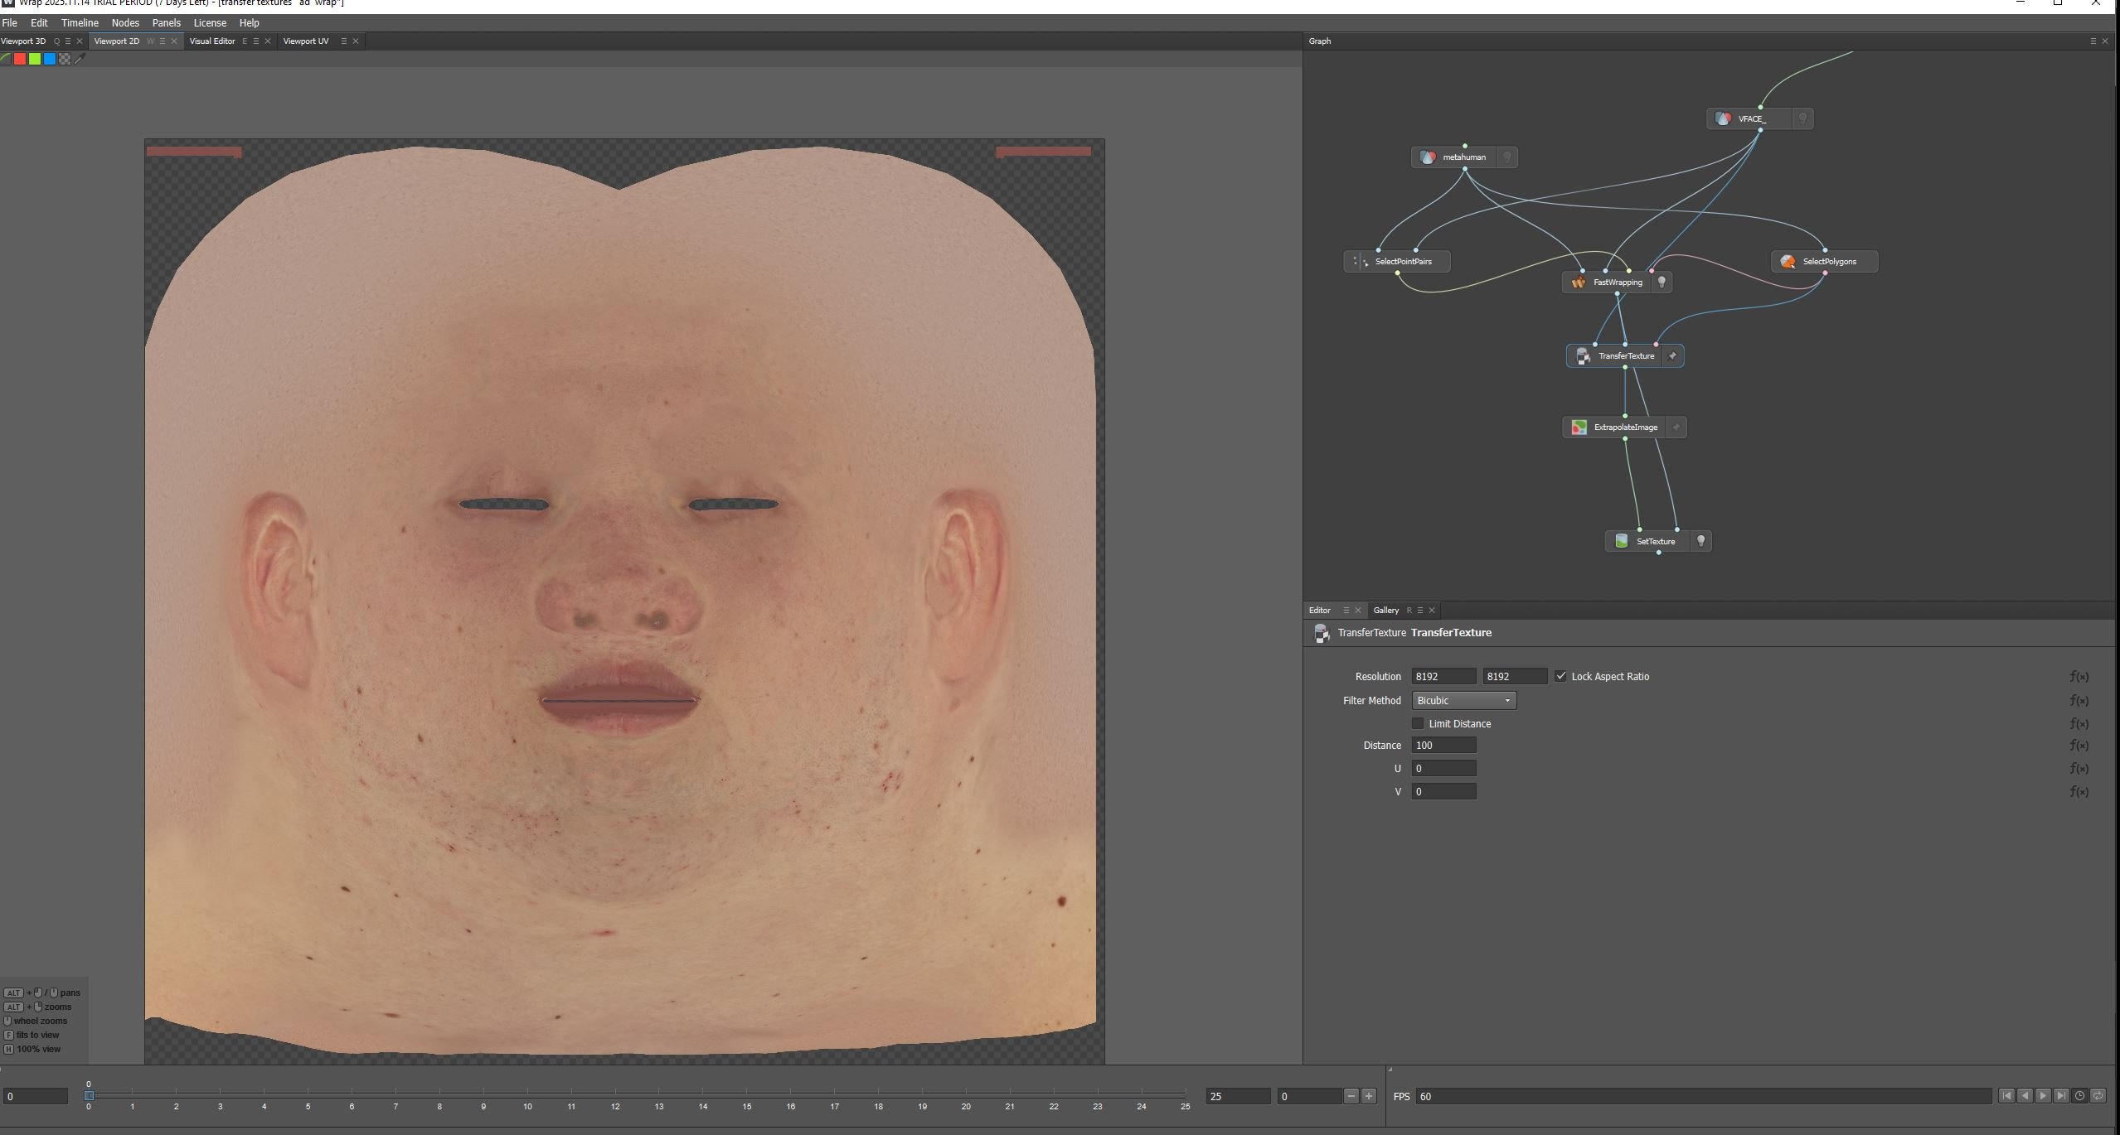Viewport: 2120px width, 1135px height.
Task: Open the Nodes menu
Action: point(125,22)
